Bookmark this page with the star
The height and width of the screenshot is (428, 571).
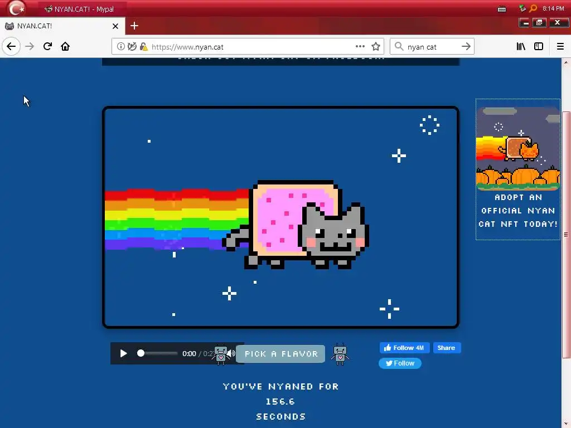point(376,47)
